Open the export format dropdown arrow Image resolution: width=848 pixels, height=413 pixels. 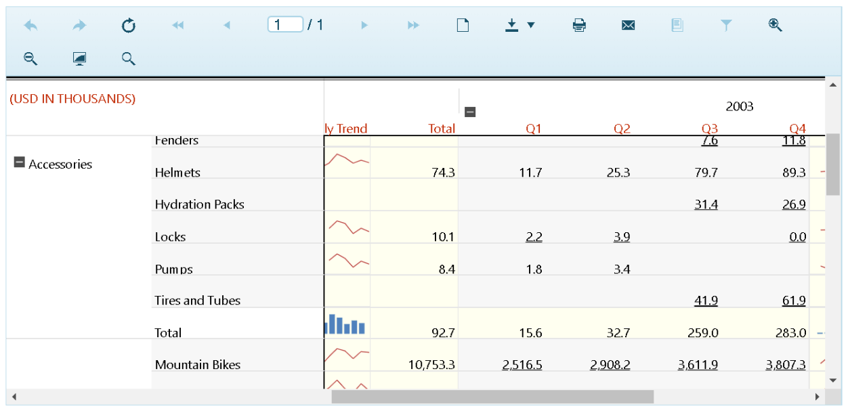click(x=532, y=25)
